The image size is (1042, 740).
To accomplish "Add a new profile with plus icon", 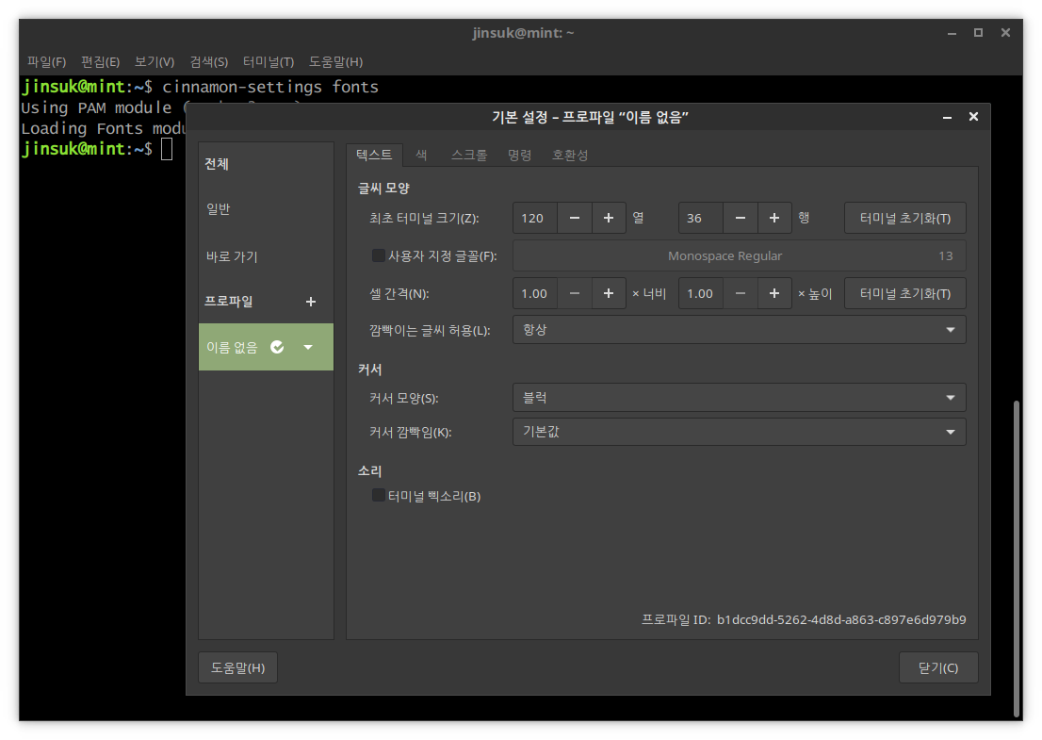I will (x=310, y=302).
